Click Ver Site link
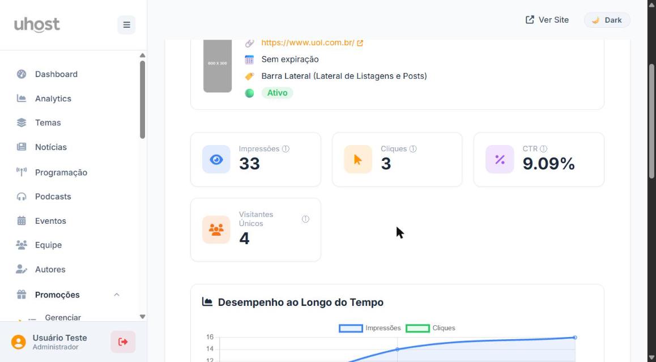 click(x=547, y=20)
